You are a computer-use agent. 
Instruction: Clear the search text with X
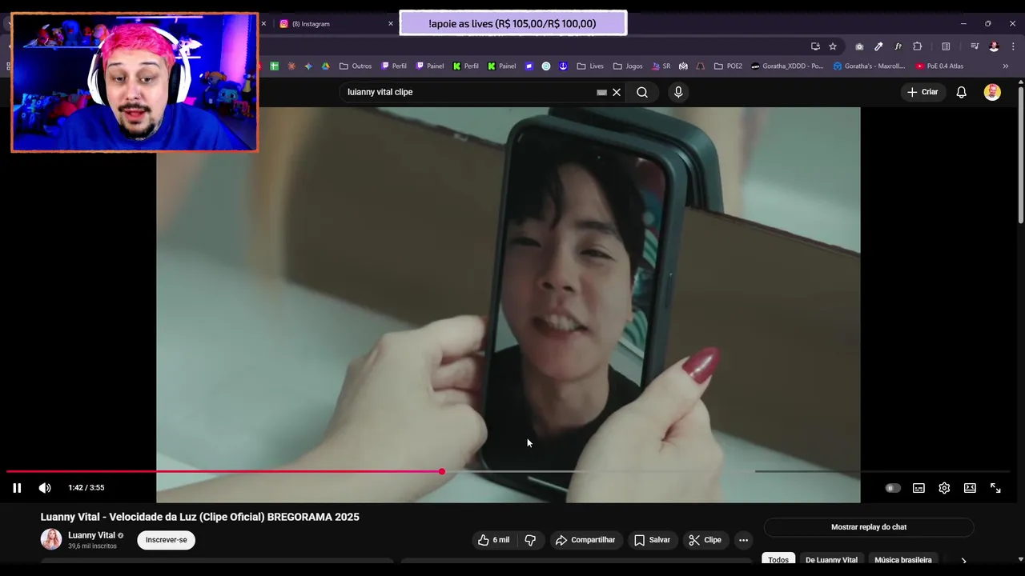tap(617, 92)
